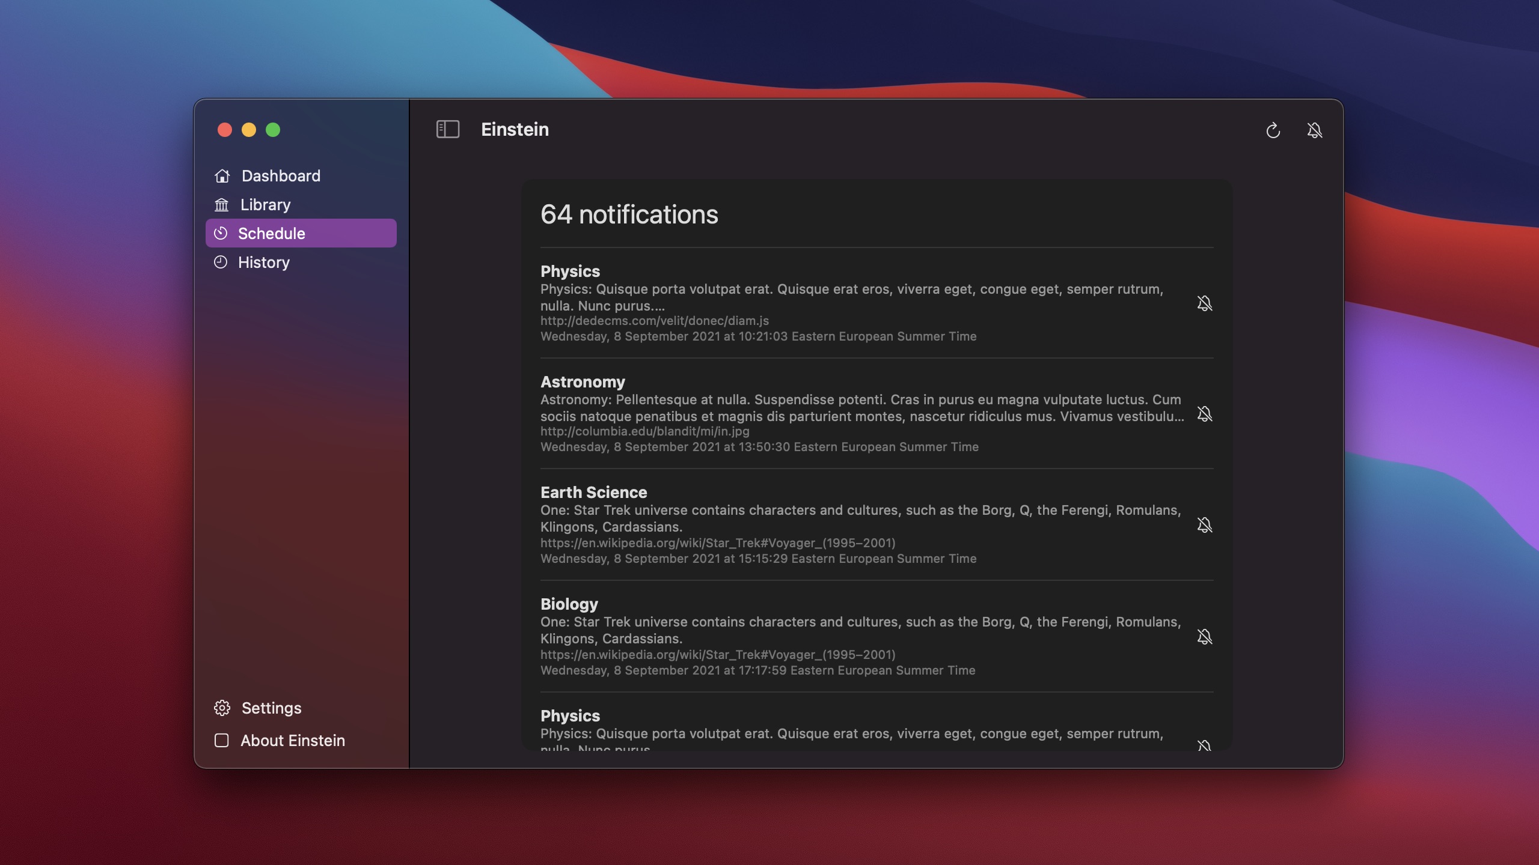This screenshot has width=1539, height=865.
Task: Select the Schedule sidebar item
Action: [301, 233]
